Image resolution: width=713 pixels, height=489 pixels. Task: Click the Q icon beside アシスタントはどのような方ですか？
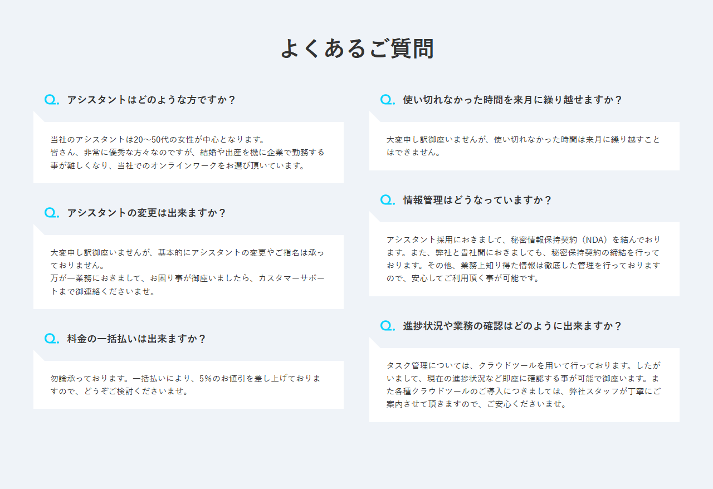click(x=52, y=100)
